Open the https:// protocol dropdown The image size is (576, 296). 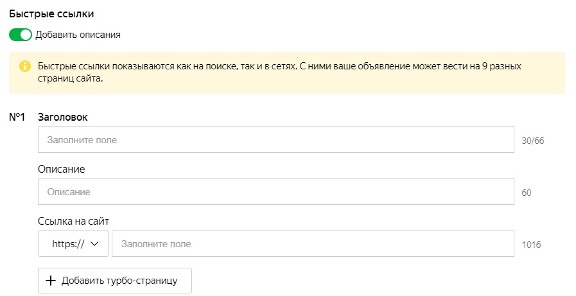73,244
